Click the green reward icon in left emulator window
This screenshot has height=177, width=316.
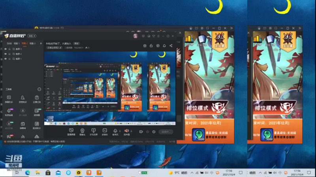click(x=198, y=135)
